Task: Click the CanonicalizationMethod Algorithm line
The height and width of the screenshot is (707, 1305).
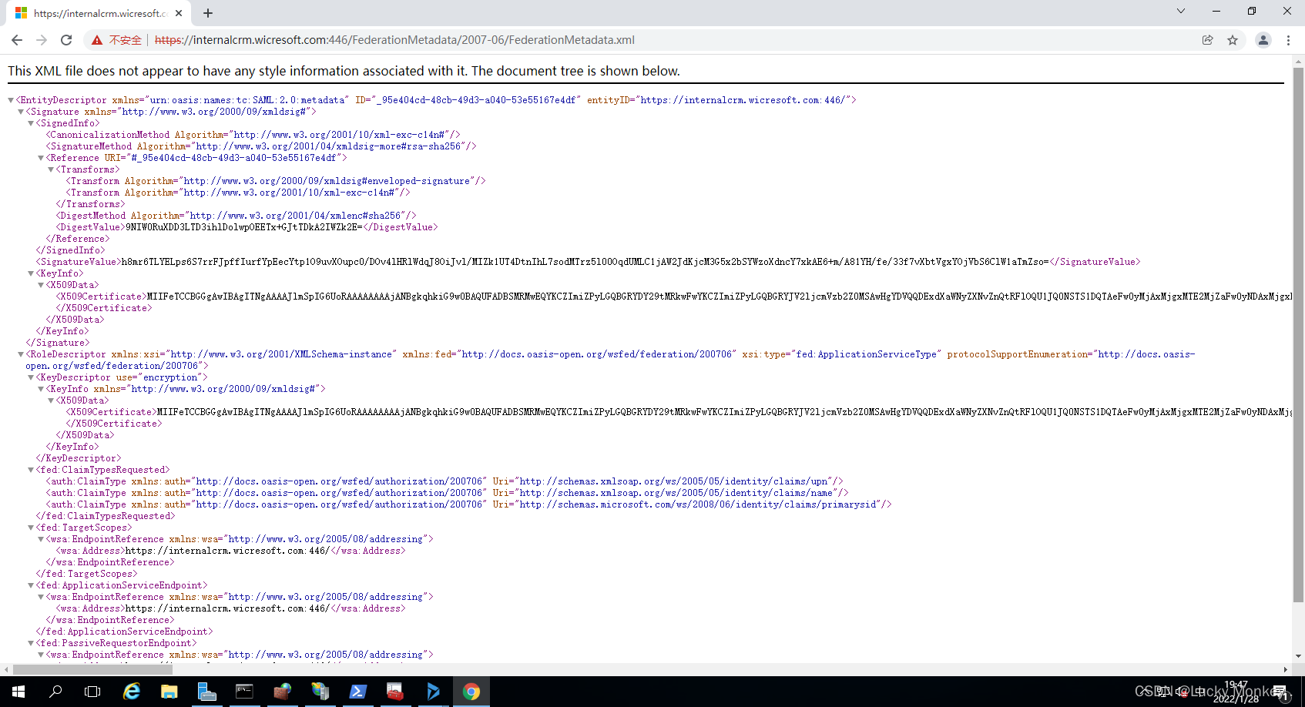Action: tap(253, 135)
